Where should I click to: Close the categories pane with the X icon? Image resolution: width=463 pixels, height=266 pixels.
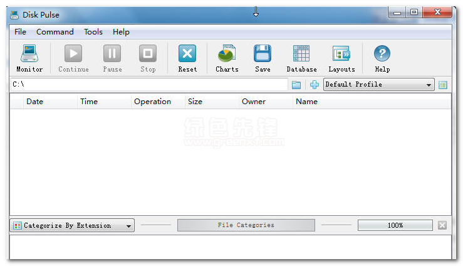click(x=442, y=225)
